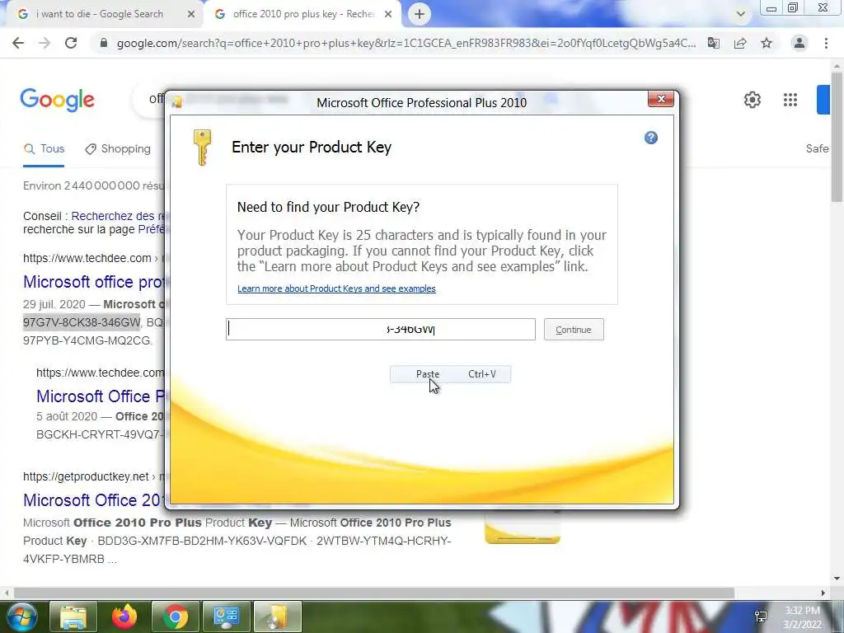The width and height of the screenshot is (844, 633).
Task: Close the 'i want to die' tab
Action: (190, 15)
